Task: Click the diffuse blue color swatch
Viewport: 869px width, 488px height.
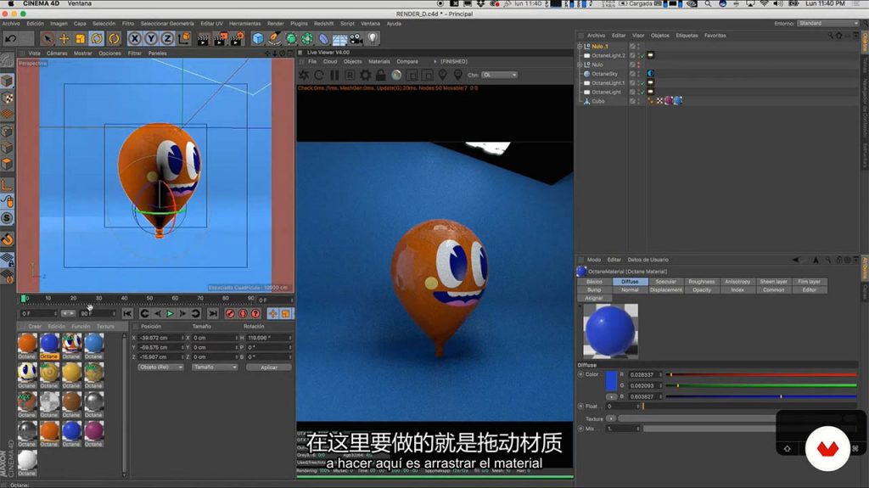Action: tap(611, 381)
